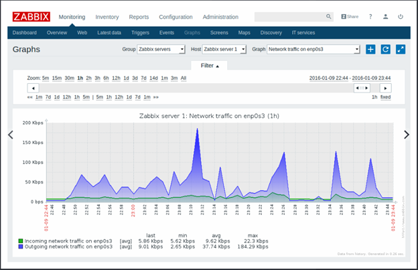Open the Host dropdown Zabbix server 1
The image size is (418, 270).
click(224, 50)
